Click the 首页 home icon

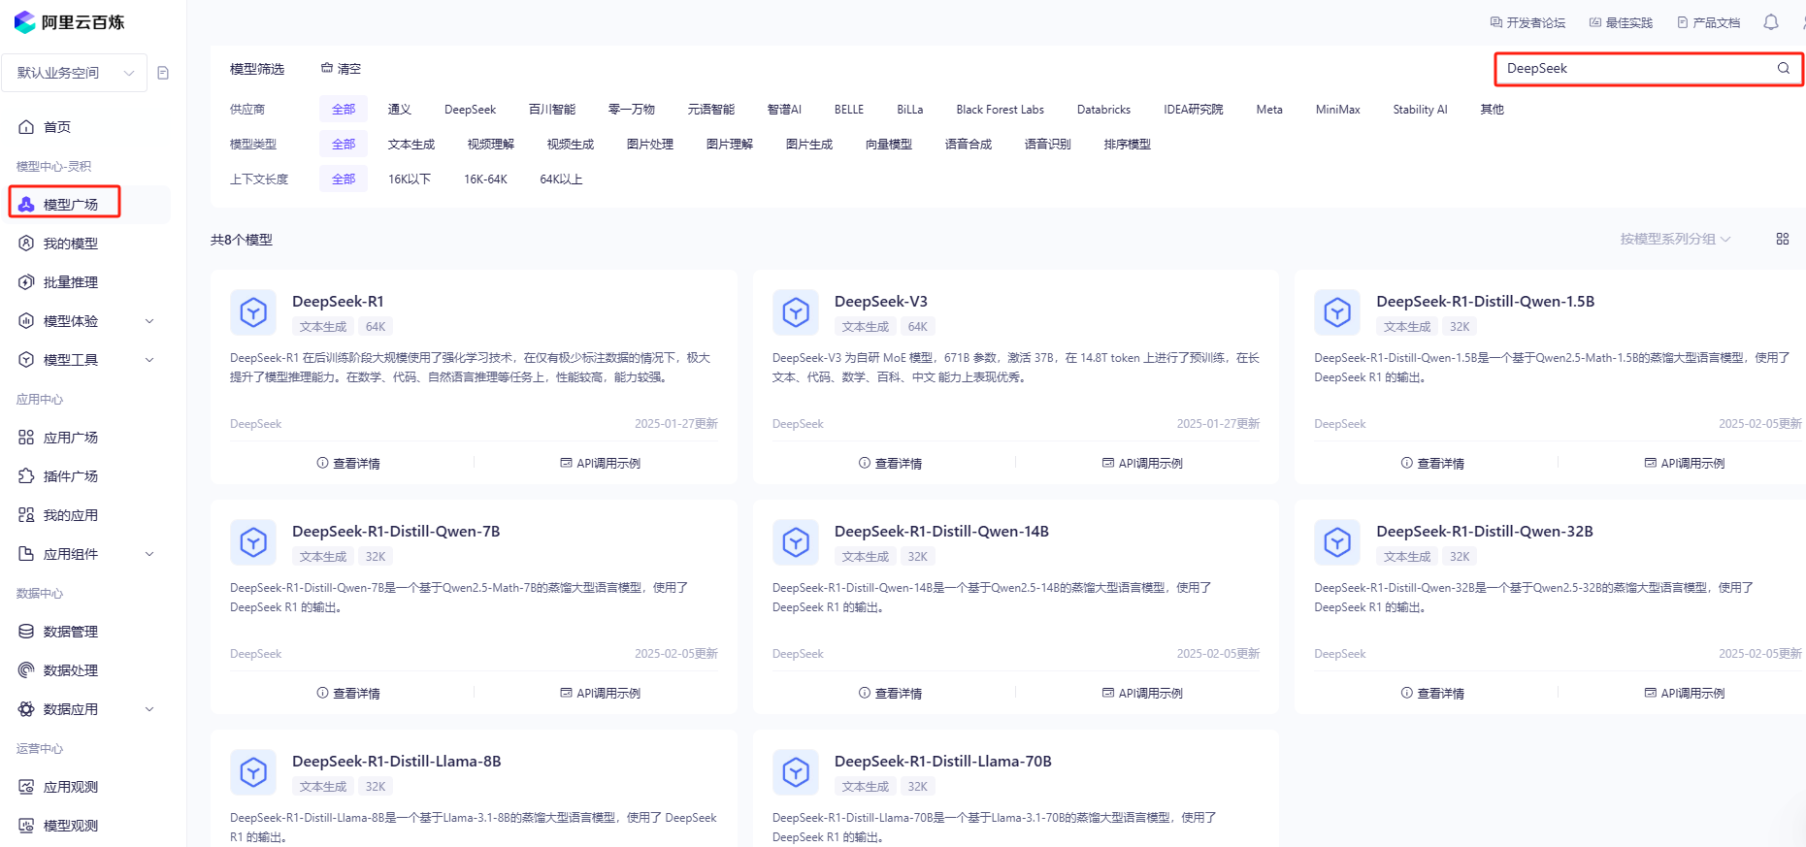[x=26, y=127]
